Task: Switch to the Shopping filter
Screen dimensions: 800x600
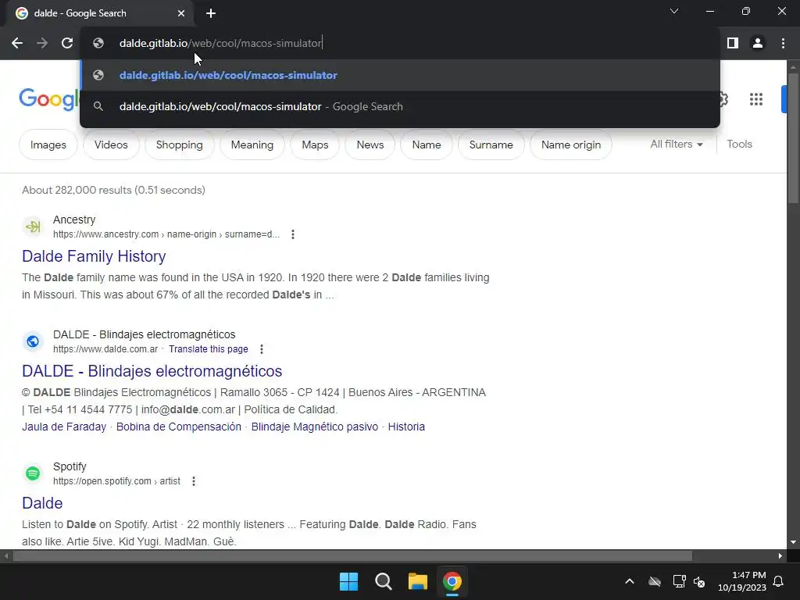Action: 179,145
